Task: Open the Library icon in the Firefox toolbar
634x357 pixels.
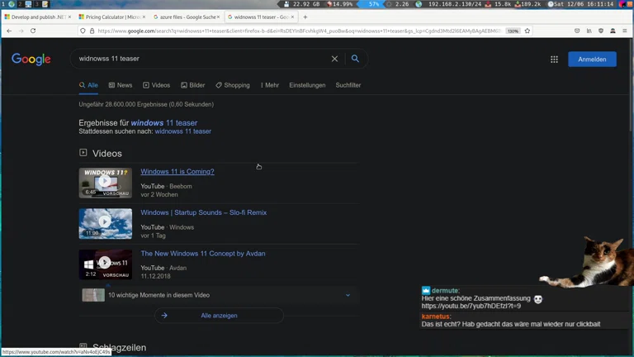Action: click(x=589, y=31)
